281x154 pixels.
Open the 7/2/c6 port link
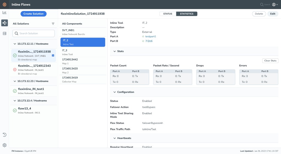pos(149,41)
